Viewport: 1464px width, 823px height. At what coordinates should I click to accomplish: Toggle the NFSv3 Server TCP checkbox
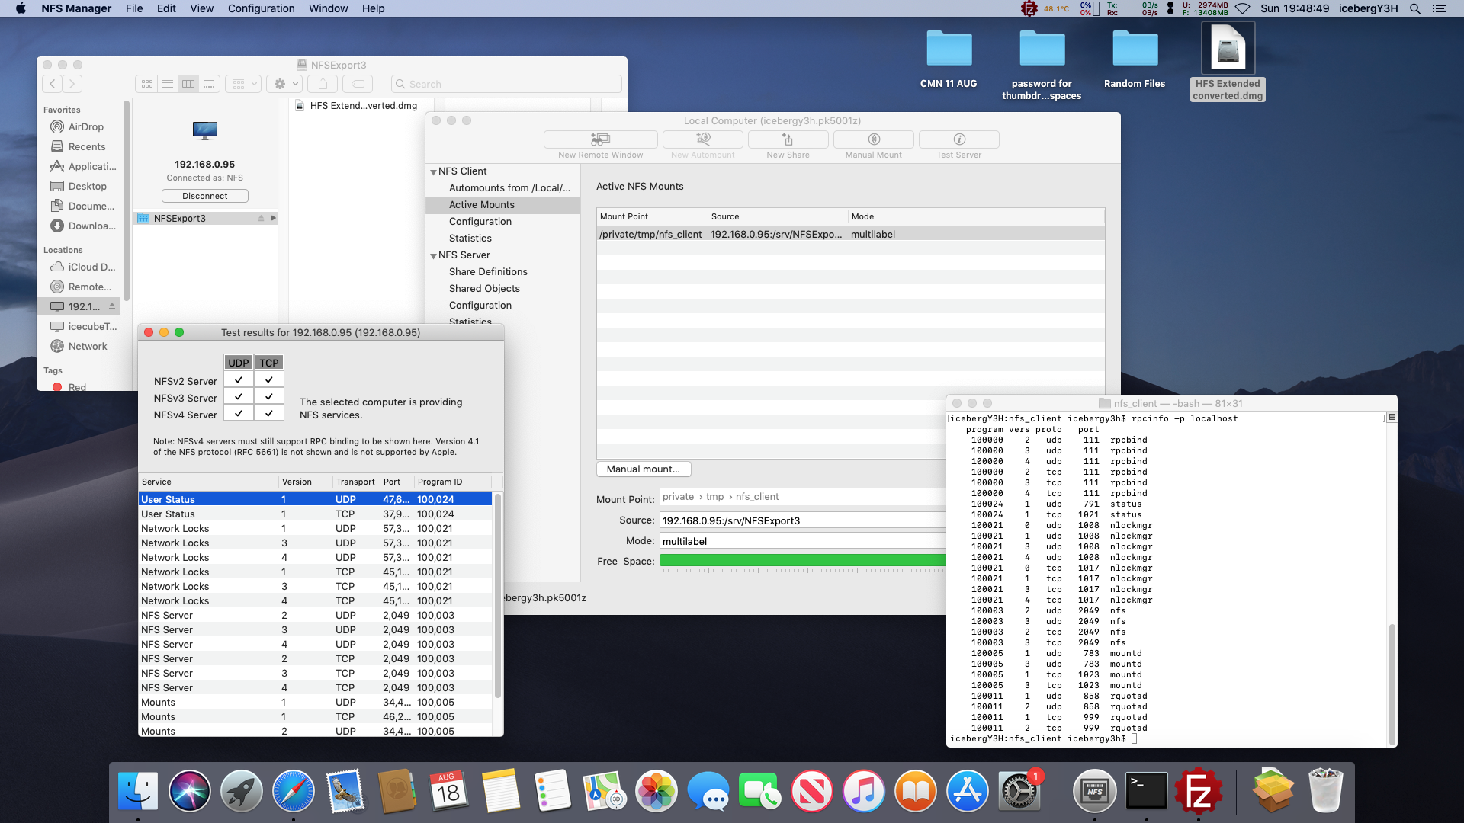coord(269,396)
